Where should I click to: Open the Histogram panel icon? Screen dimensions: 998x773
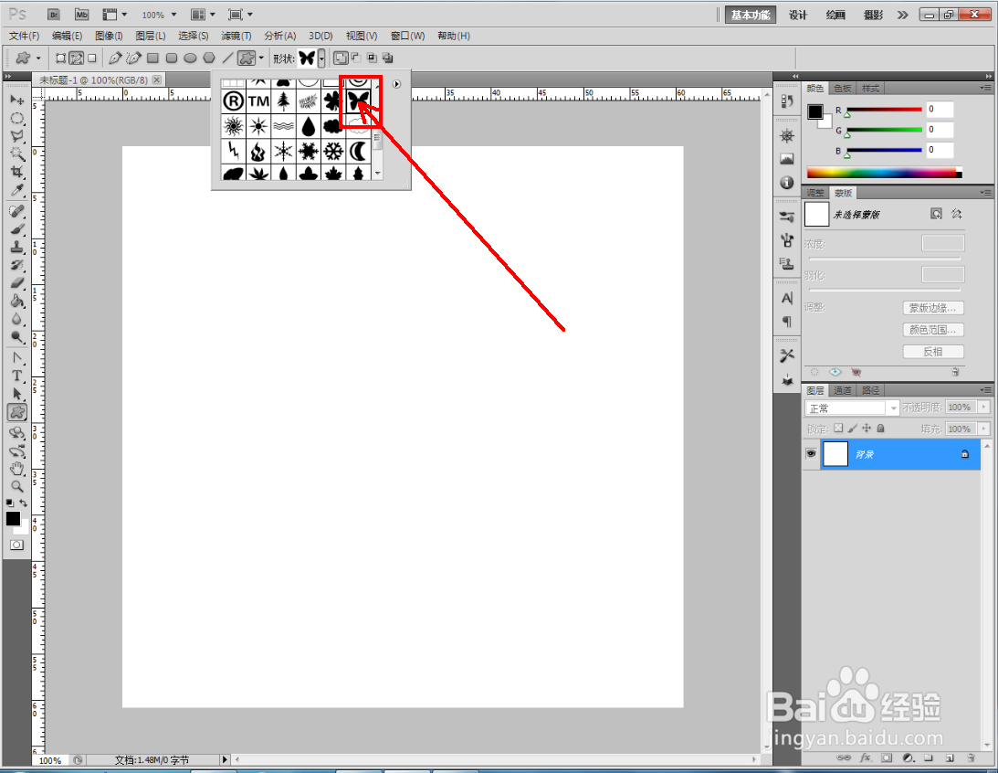[787, 159]
